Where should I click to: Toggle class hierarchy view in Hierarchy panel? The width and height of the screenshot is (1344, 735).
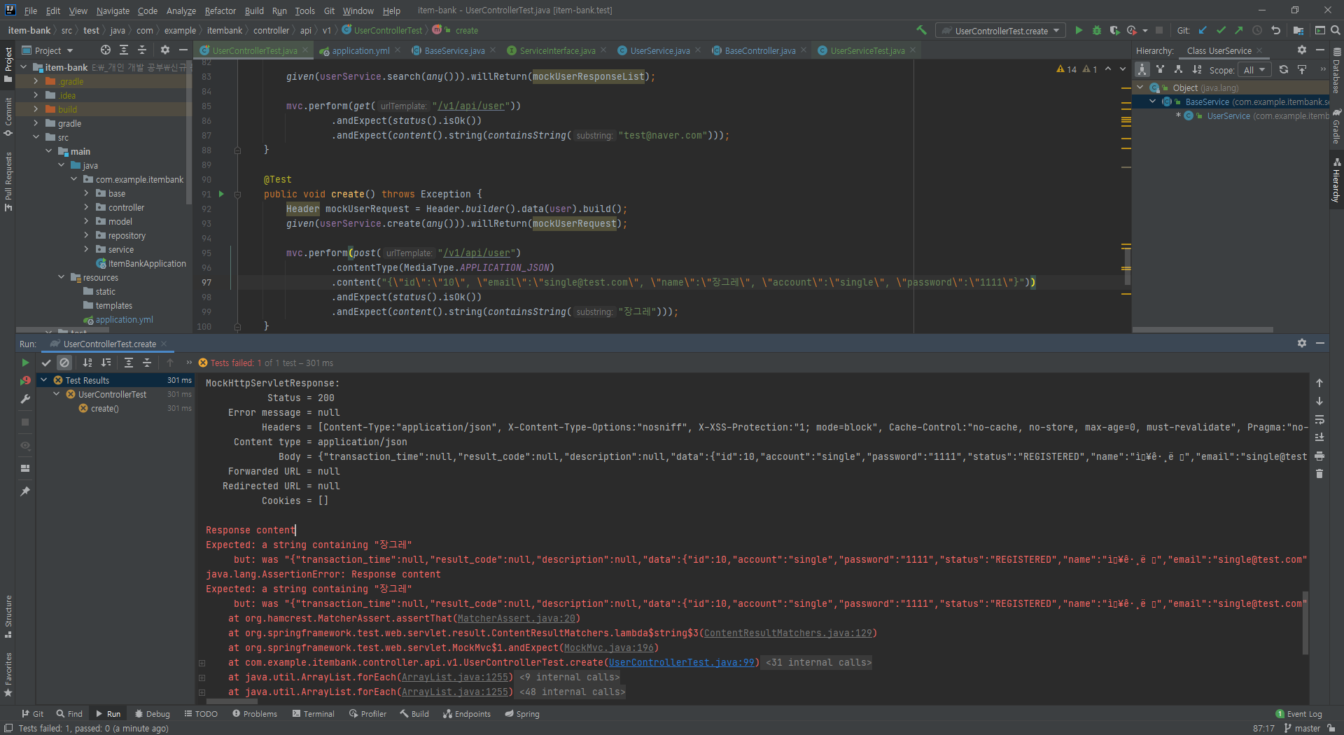click(1142, 69)
